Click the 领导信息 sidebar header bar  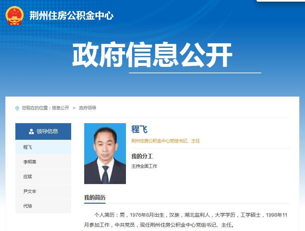[x=43, y=131]
